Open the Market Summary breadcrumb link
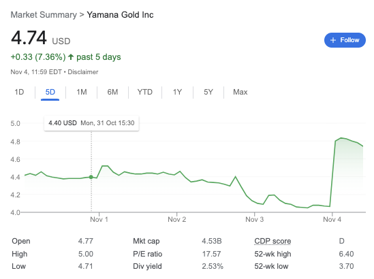 tap(44, 15)
